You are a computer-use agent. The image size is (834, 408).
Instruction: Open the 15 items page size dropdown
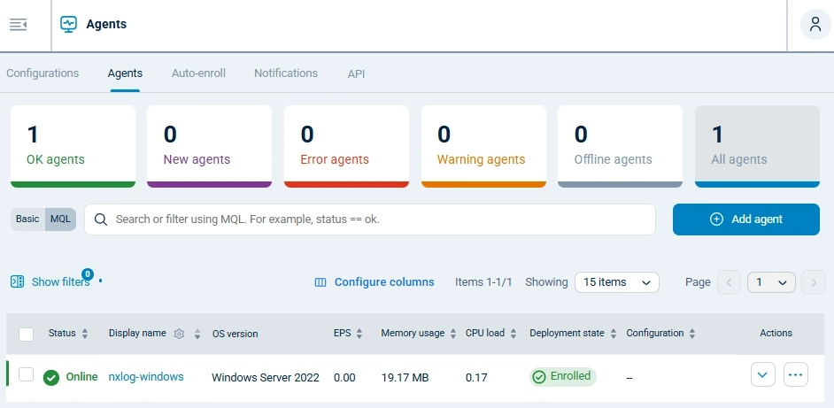tap(617, 282)
